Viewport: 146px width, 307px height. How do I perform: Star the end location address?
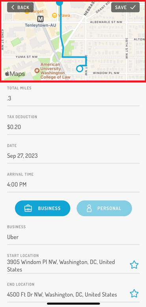134,294
